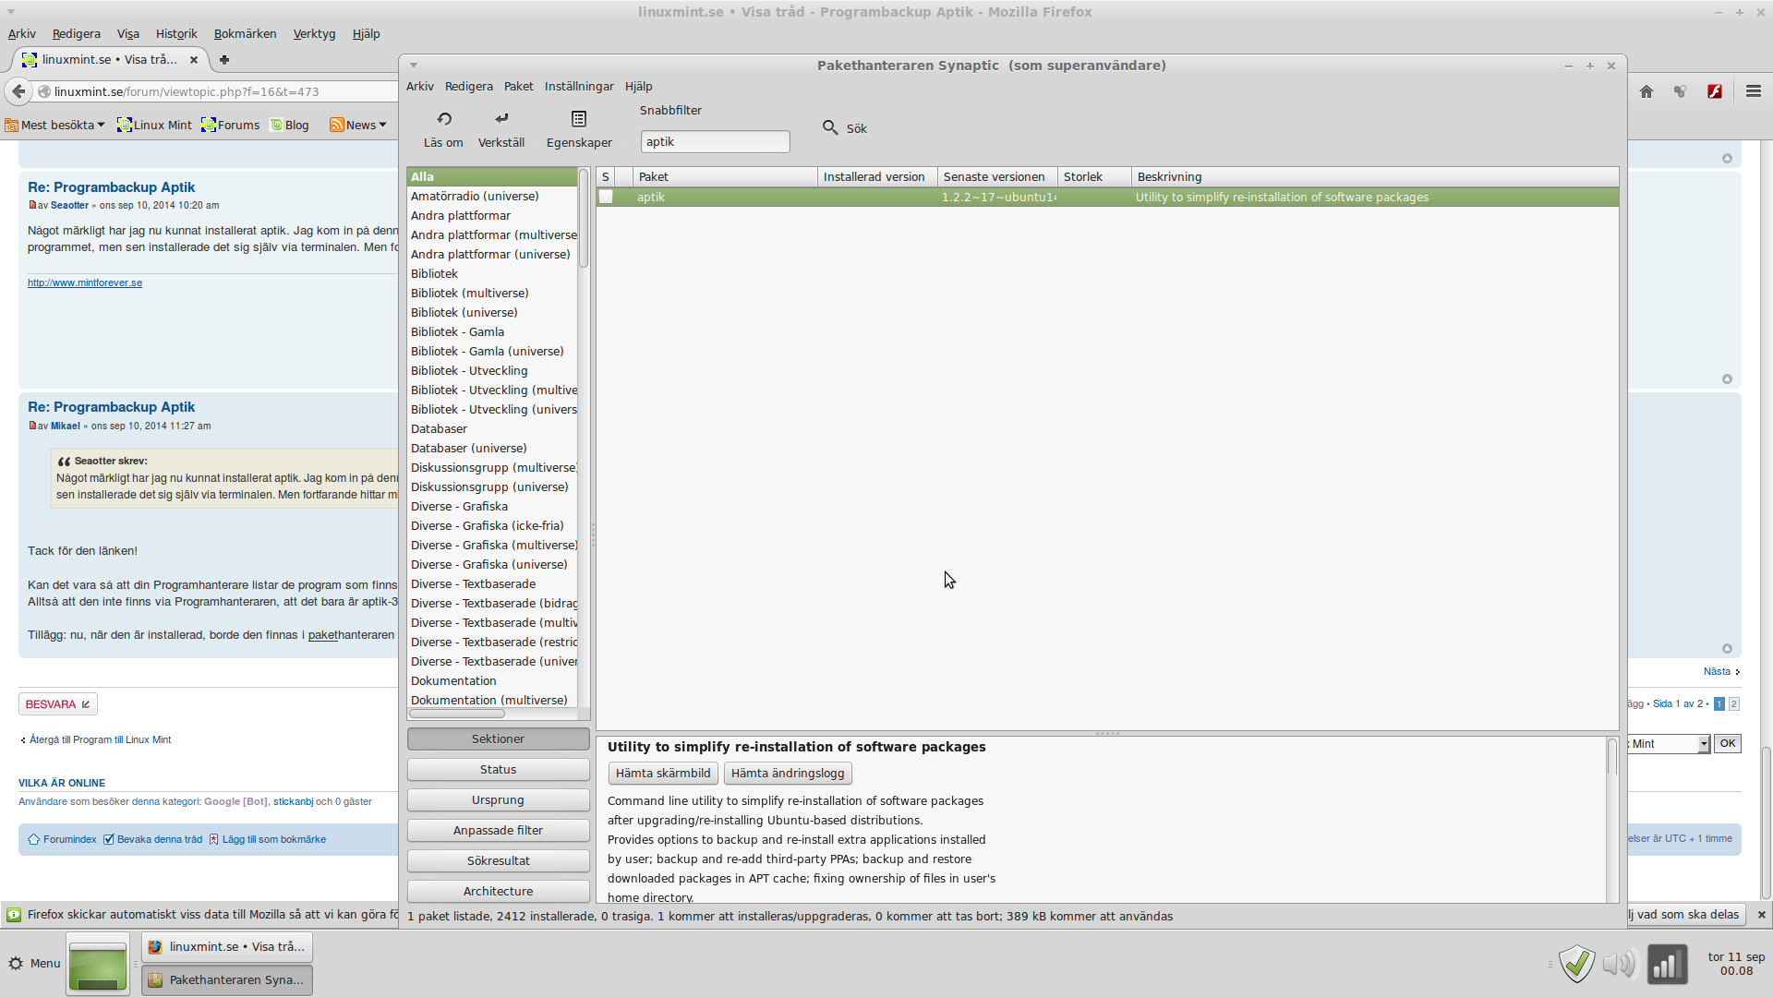
Task: Click the Snabbfilter input containing aptik
Action: (x=716, y=142)
